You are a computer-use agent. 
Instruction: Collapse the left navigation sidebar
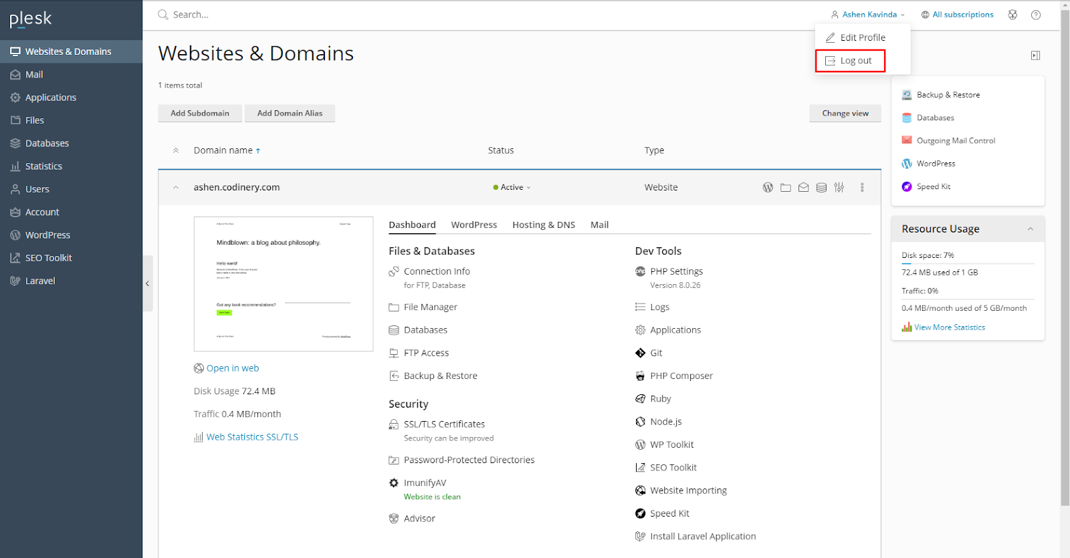[x=148, y=283]
